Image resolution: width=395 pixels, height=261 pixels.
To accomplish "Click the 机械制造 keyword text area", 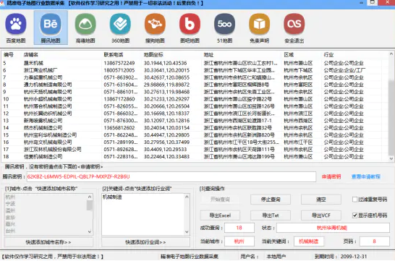I will pyautogui.click(x=143, y=215).
